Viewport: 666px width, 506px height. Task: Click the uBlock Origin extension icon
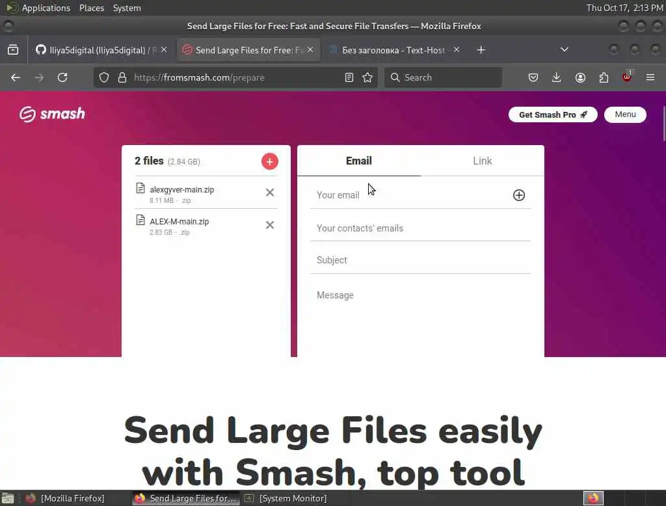[627, 77]
